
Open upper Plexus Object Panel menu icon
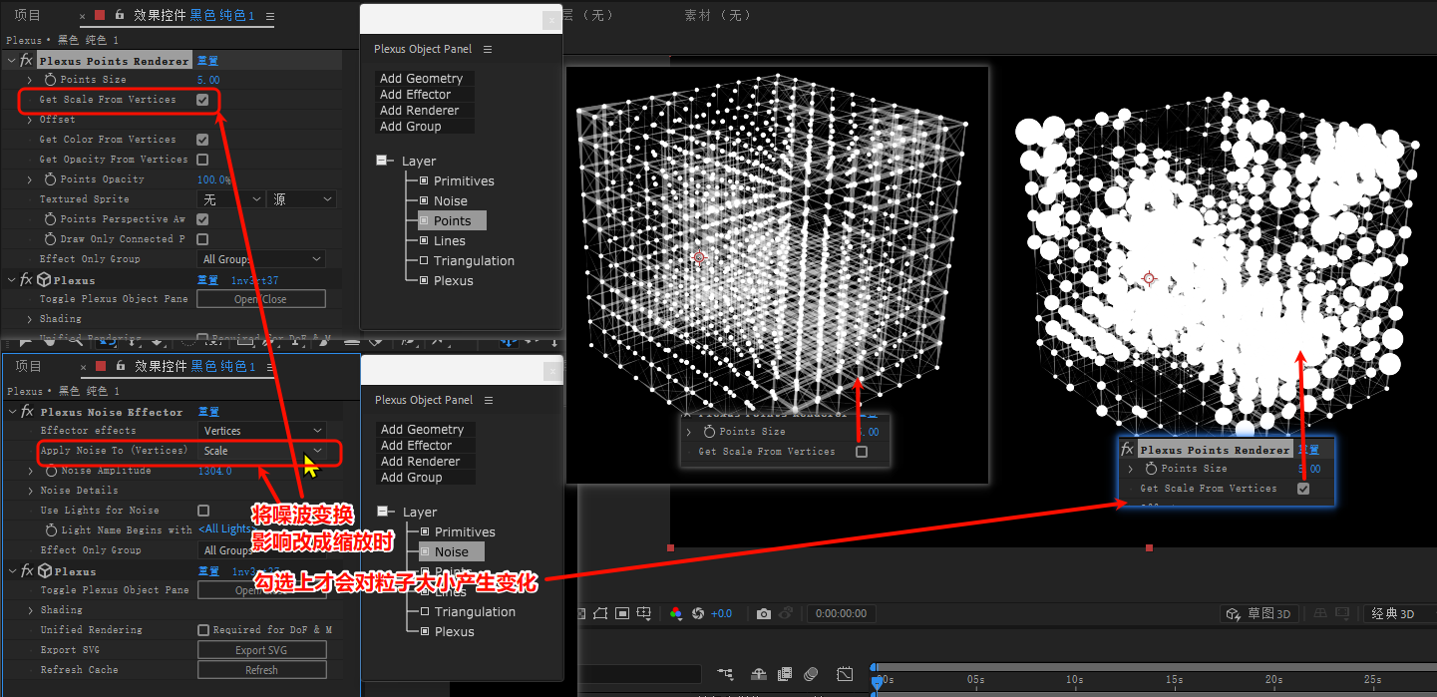488,49
